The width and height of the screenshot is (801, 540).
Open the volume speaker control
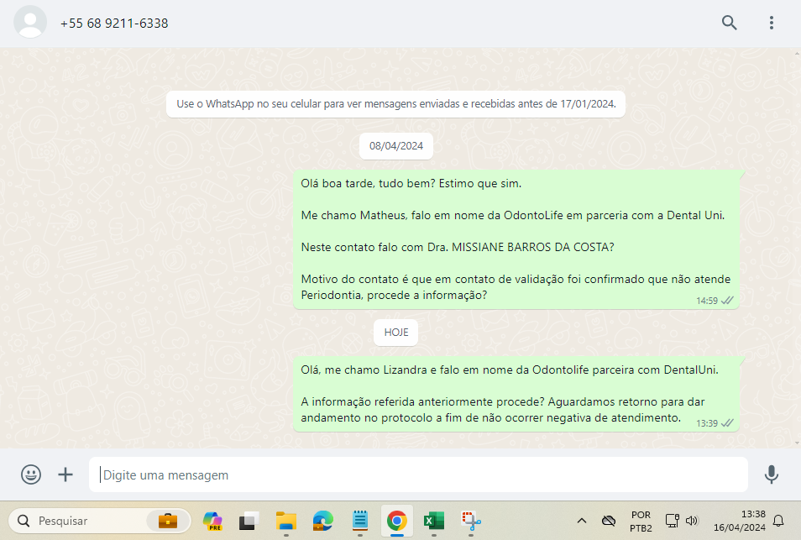tap(692, 521)
